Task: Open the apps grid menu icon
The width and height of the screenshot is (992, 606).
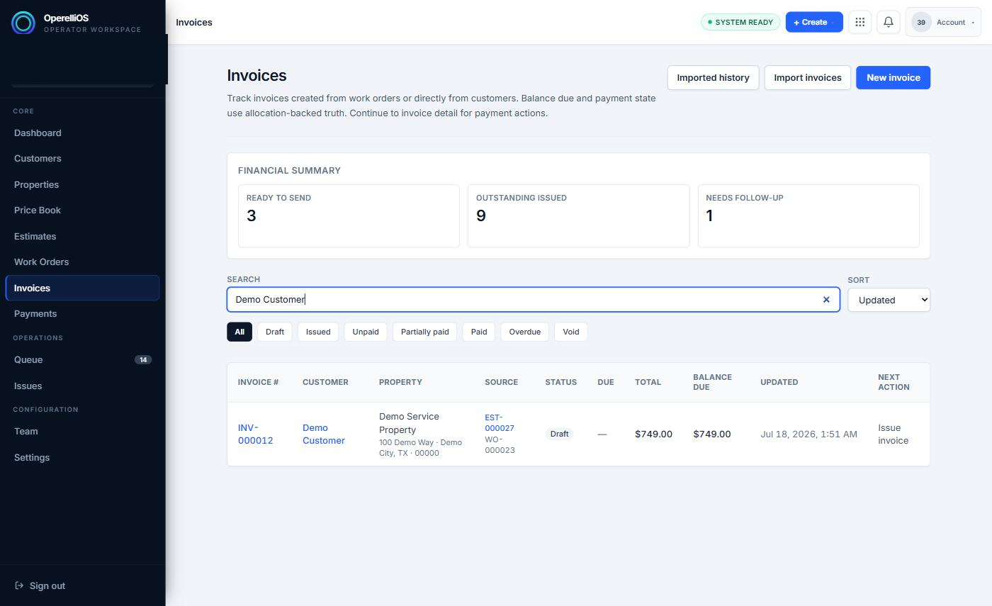Action: pyautogui.click(x=859, y=22)
